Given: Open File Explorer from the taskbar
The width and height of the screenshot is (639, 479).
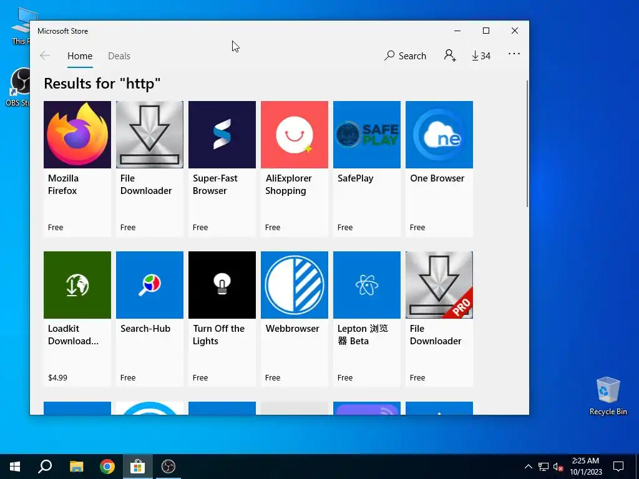Looking at the screenshot, I should tap(76, 467).
